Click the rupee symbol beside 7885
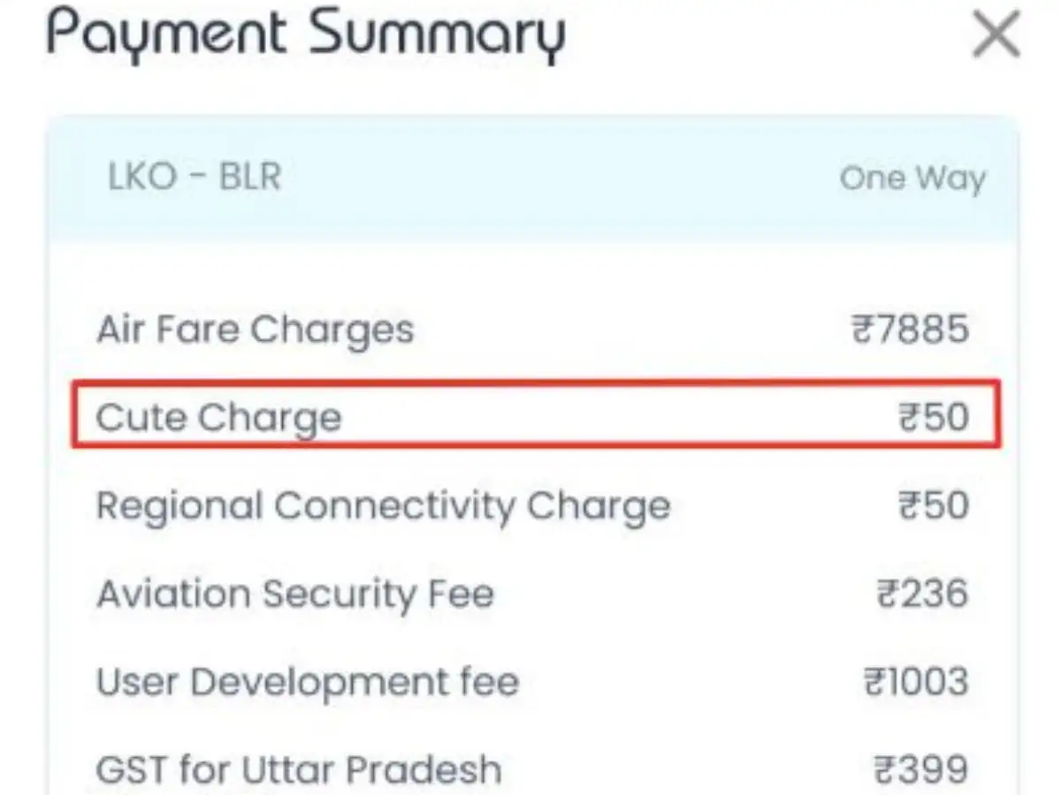 point(862,331)
